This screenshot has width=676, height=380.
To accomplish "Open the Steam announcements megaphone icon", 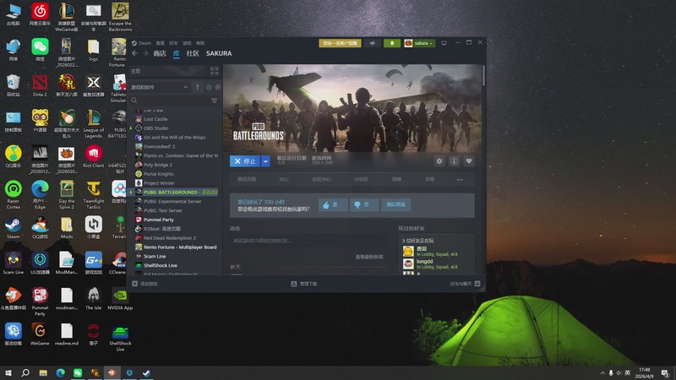I will pyautogui.click(x=373, y=43).
